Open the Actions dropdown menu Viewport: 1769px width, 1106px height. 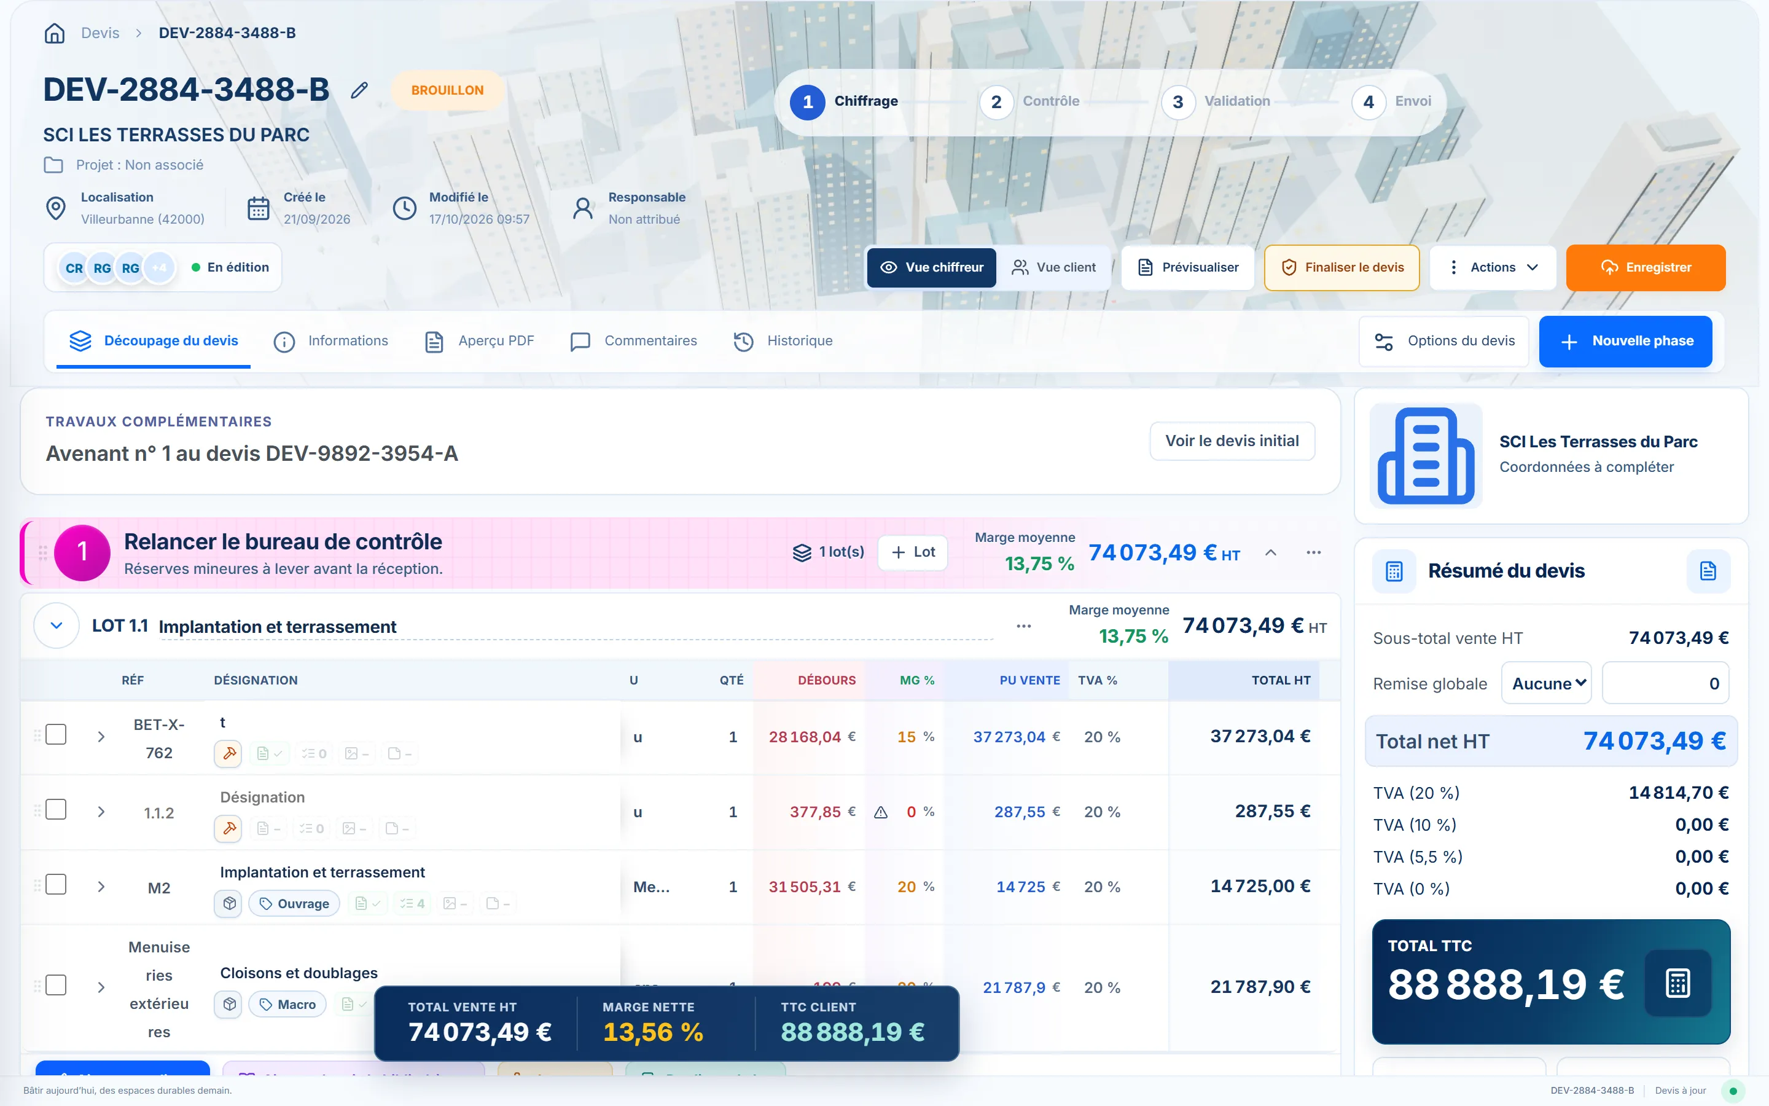[1493, 268]
